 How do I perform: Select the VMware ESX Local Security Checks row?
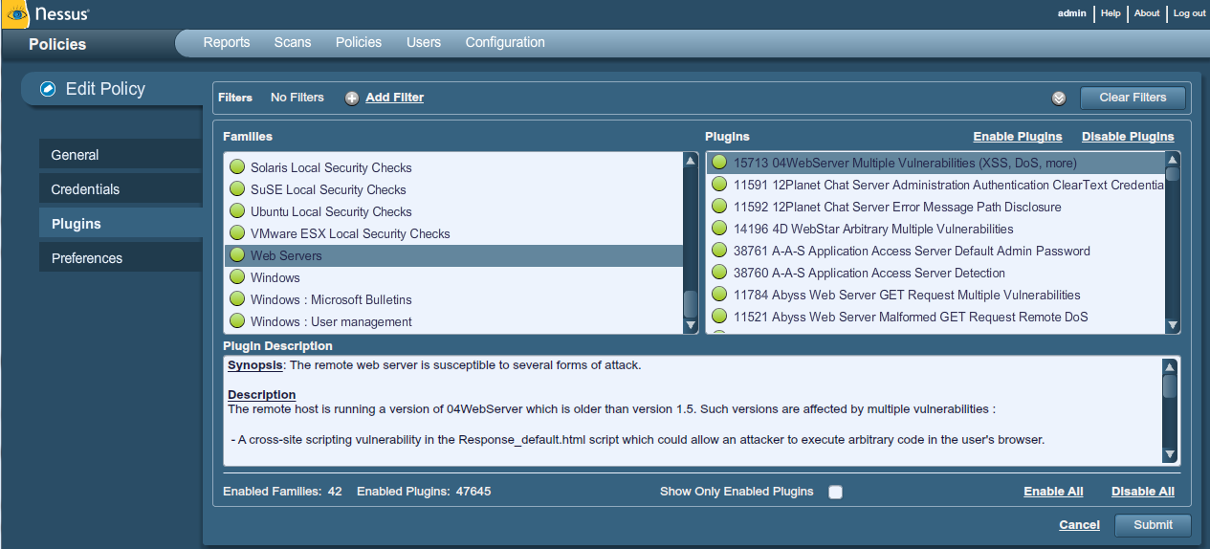(x=453, y=233)
